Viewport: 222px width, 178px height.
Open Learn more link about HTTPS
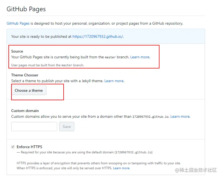tap(121, 168)
